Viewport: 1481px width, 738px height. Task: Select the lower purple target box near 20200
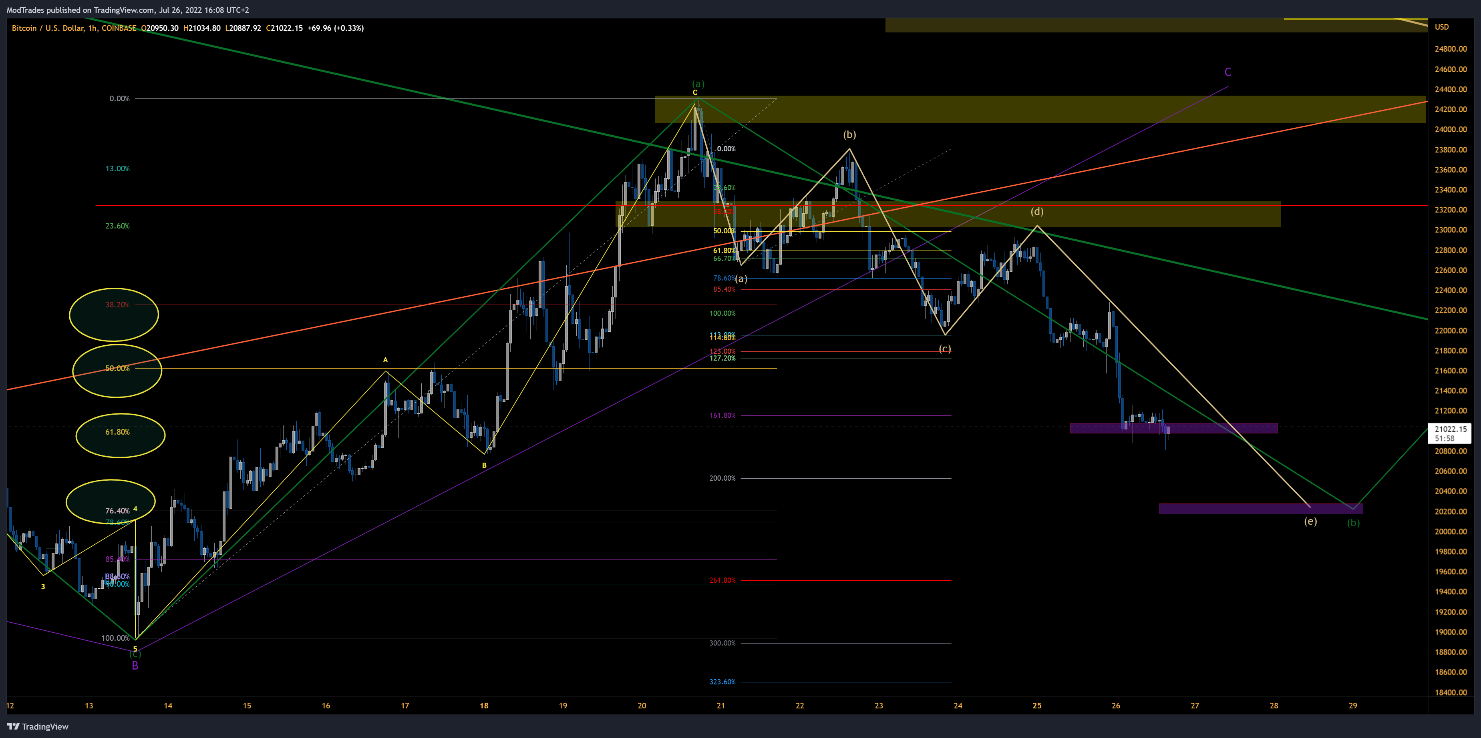point(1261,509)
